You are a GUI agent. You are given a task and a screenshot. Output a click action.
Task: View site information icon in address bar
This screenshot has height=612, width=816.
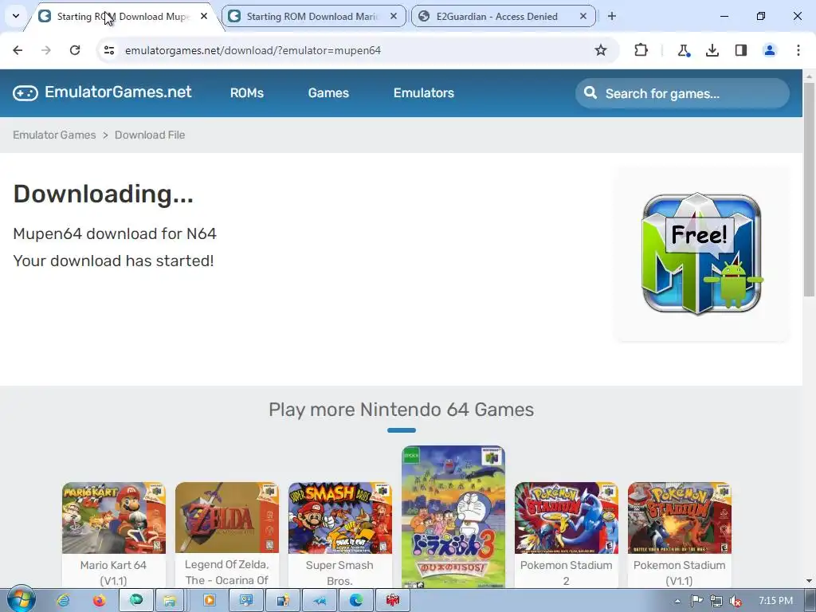coord(108,50)
